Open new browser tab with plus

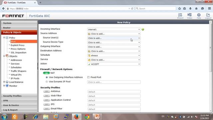click(x=40, y=3)
